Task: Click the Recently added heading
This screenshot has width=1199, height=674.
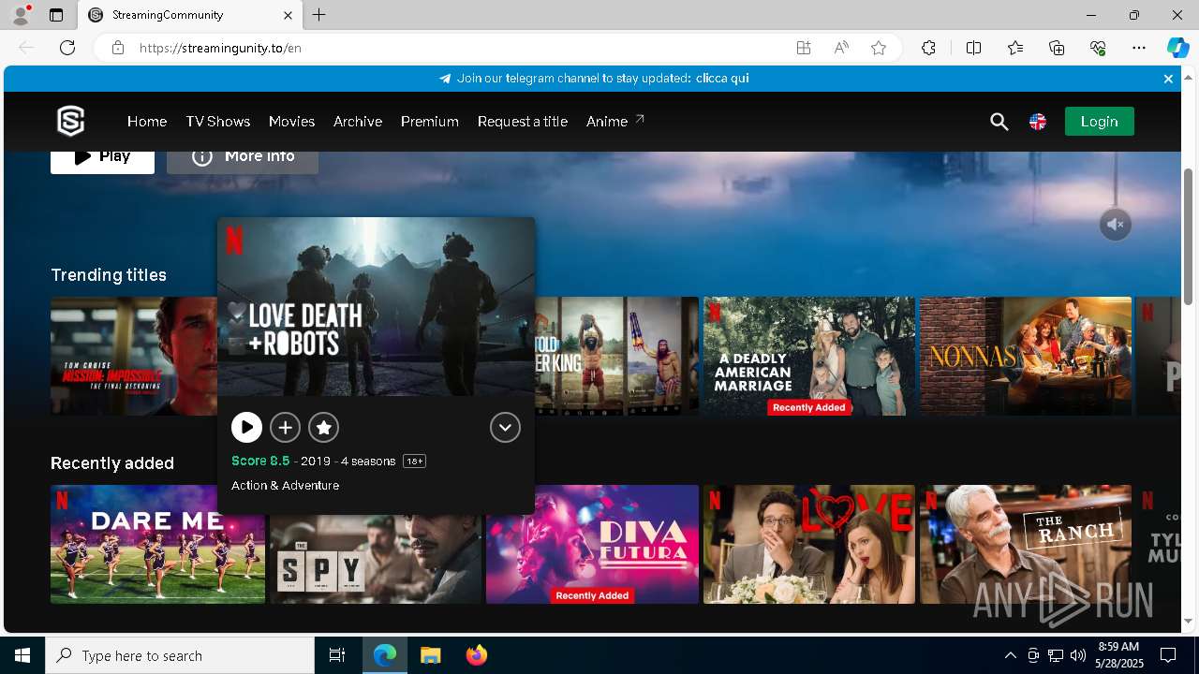Action: [x=112, y=463]
